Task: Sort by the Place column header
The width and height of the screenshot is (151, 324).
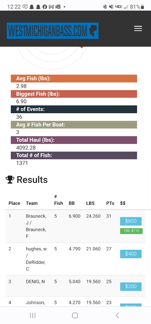Action: 14,203
